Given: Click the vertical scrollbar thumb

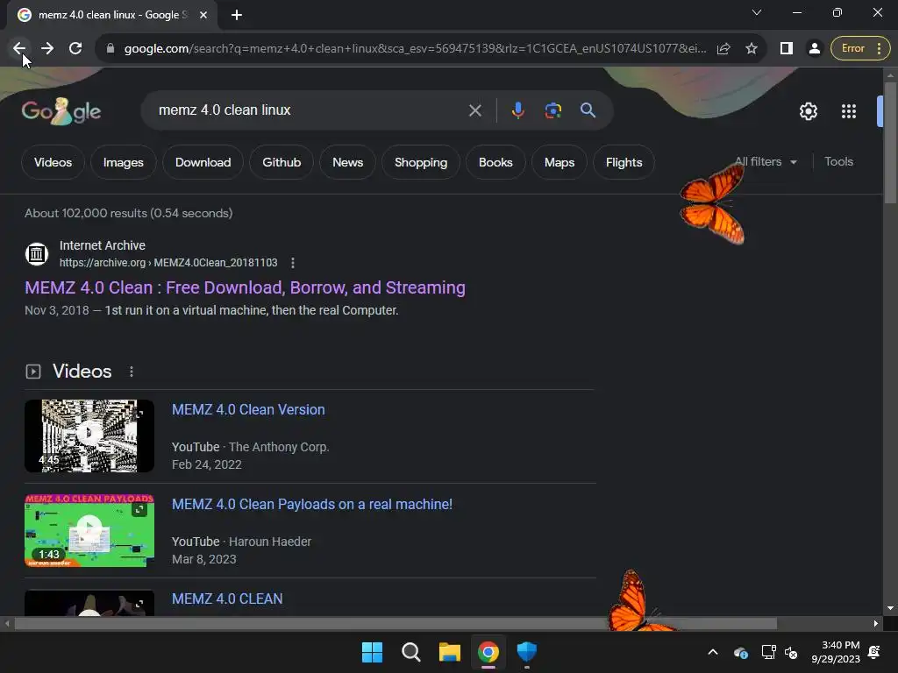Looking at the screenshot, I should 890,142.
